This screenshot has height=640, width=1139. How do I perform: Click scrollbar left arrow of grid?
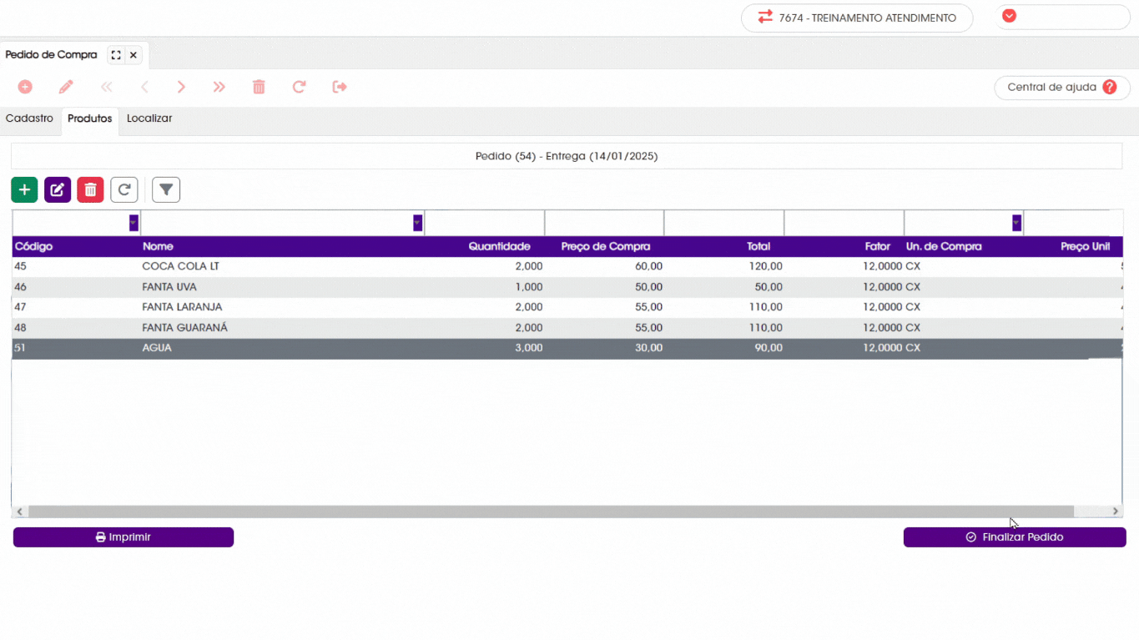(x=20, y=511)
